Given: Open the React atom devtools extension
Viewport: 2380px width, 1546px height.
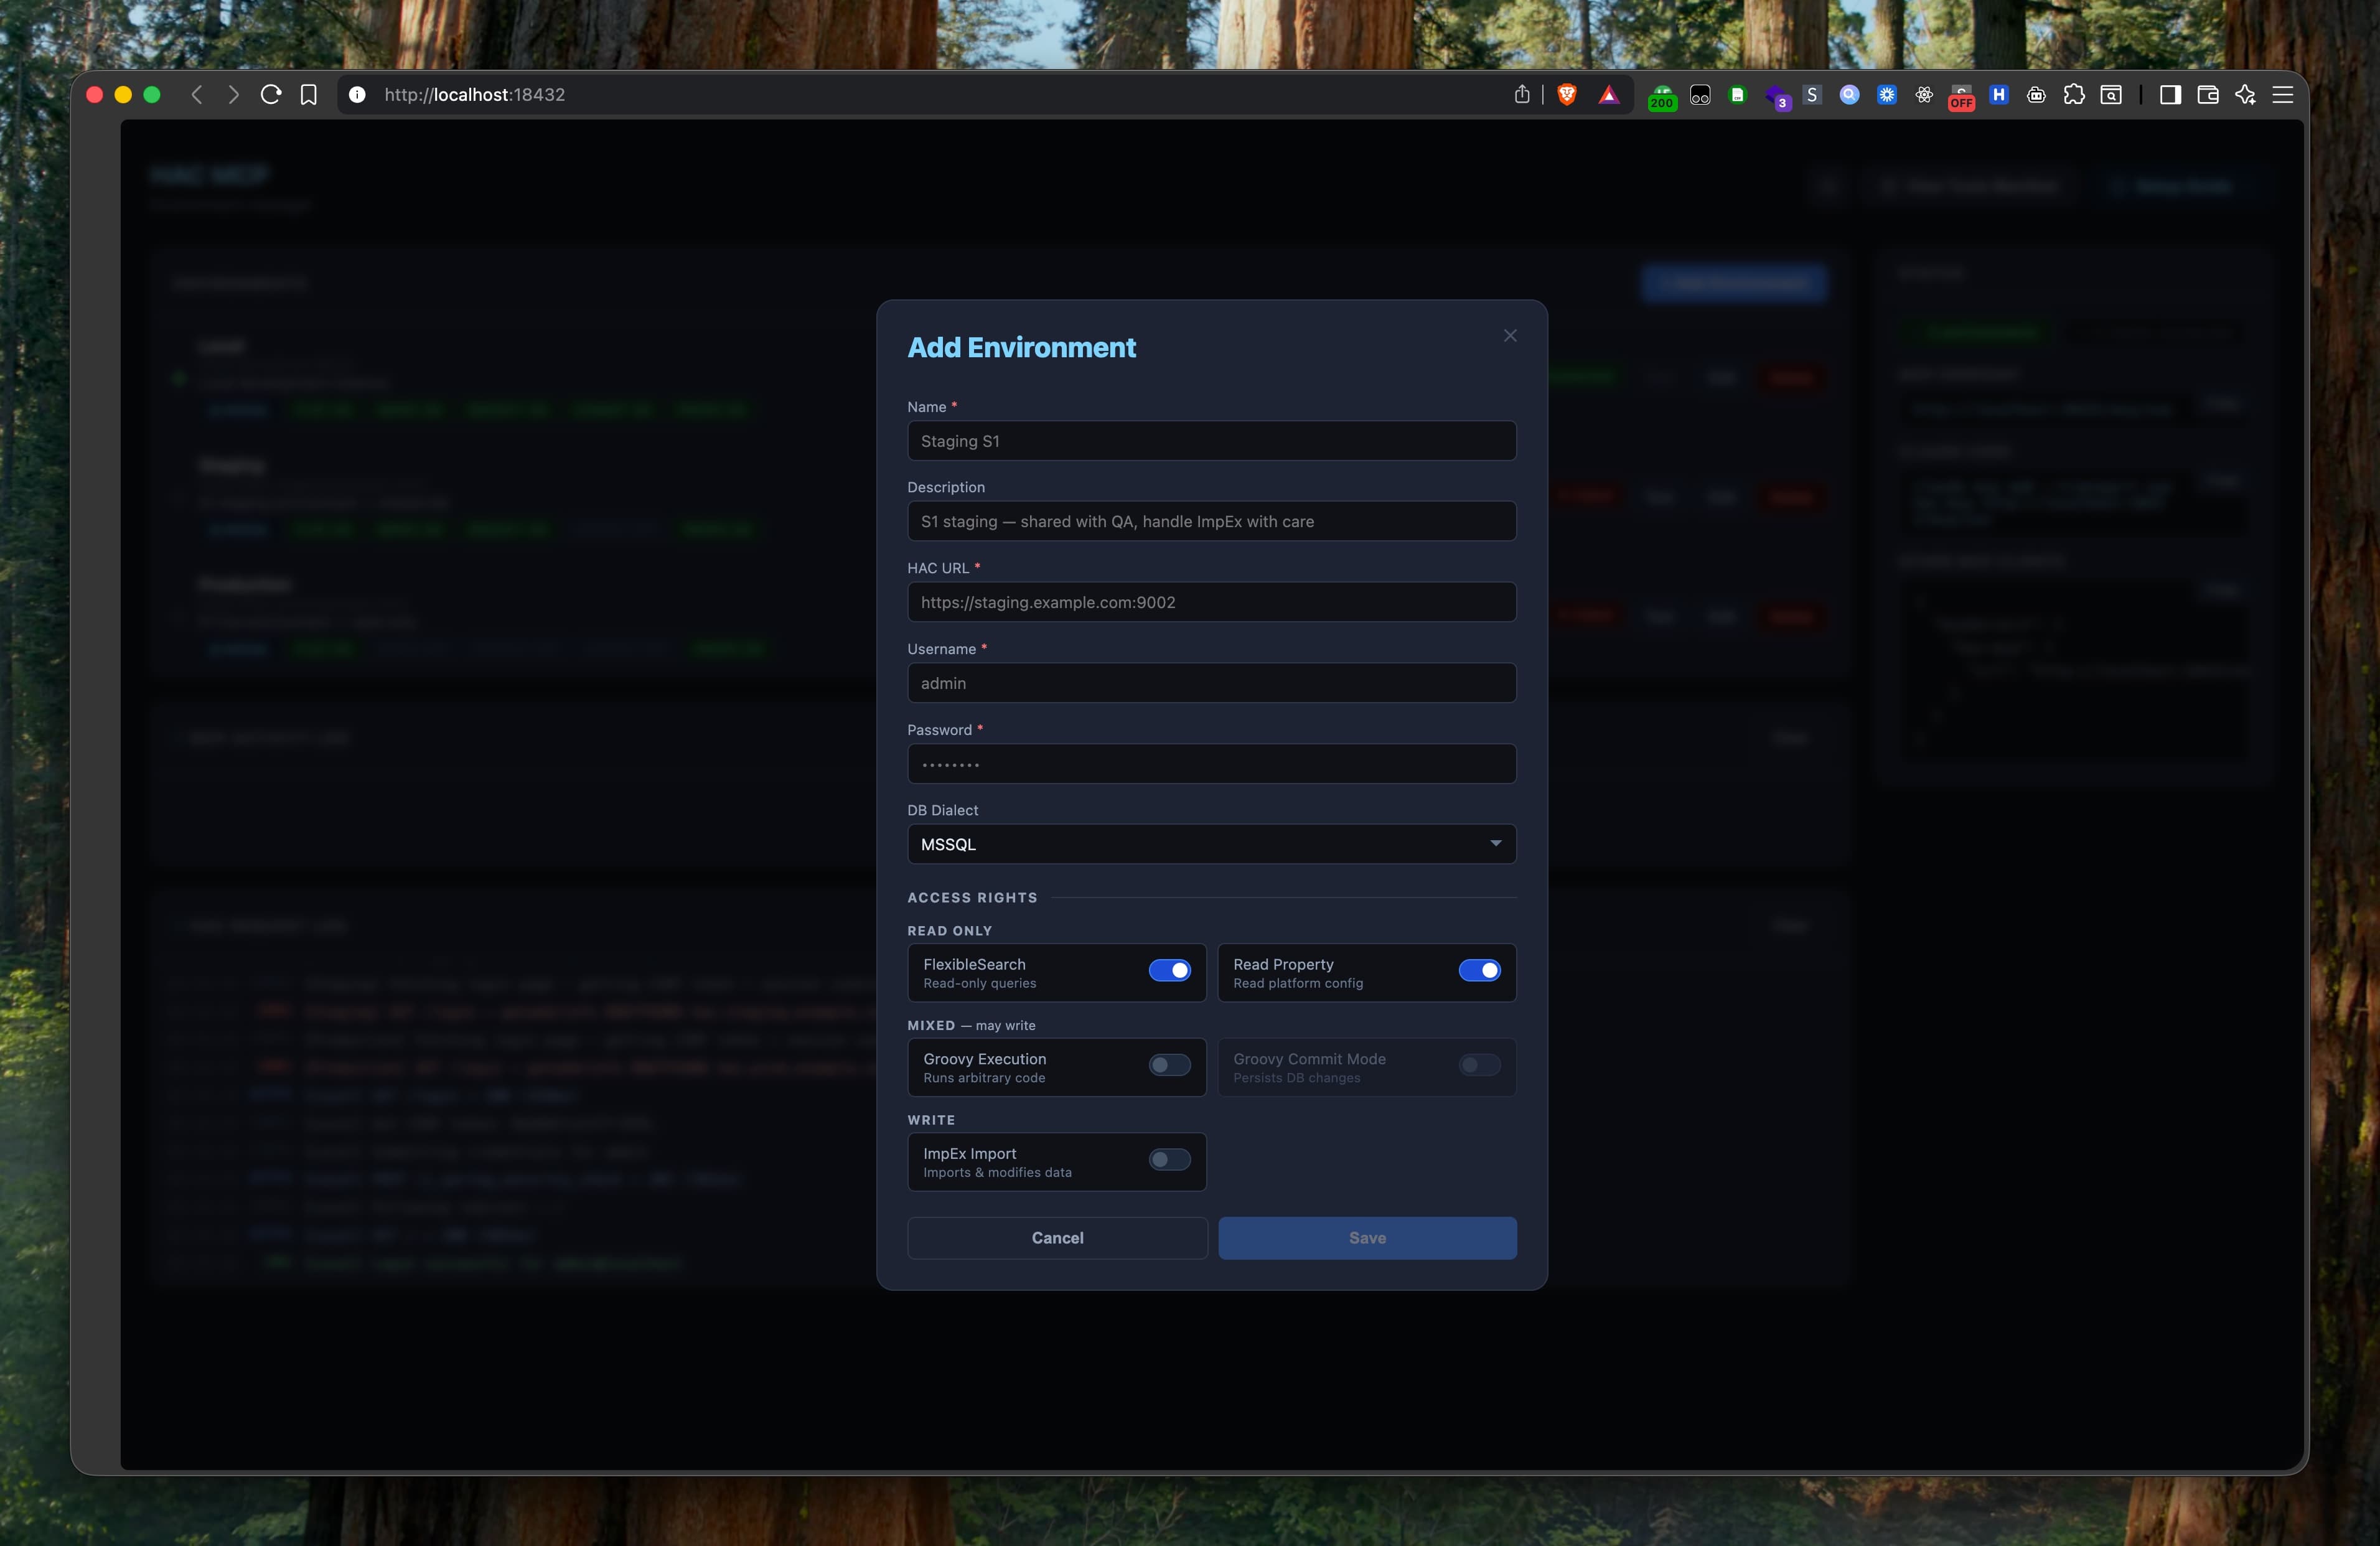Looking at the screenshot, I should (1924, 95).
